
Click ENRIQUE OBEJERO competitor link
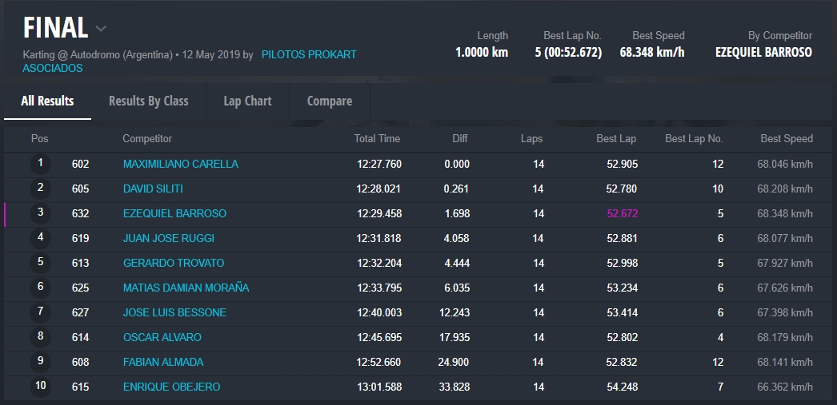171,387
